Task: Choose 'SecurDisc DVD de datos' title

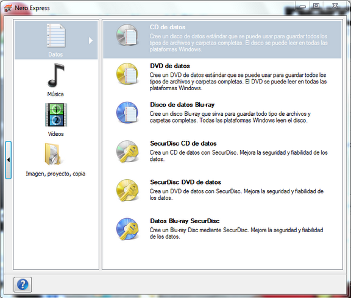Action: click(x=186, y=182)
